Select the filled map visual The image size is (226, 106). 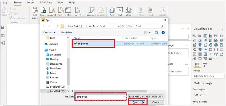click(x=200, y=50)
